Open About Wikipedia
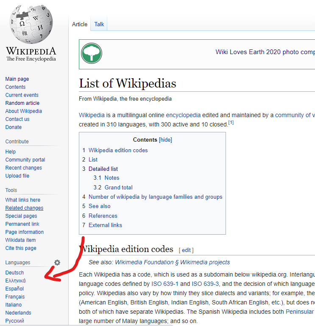 pos(24,111)
